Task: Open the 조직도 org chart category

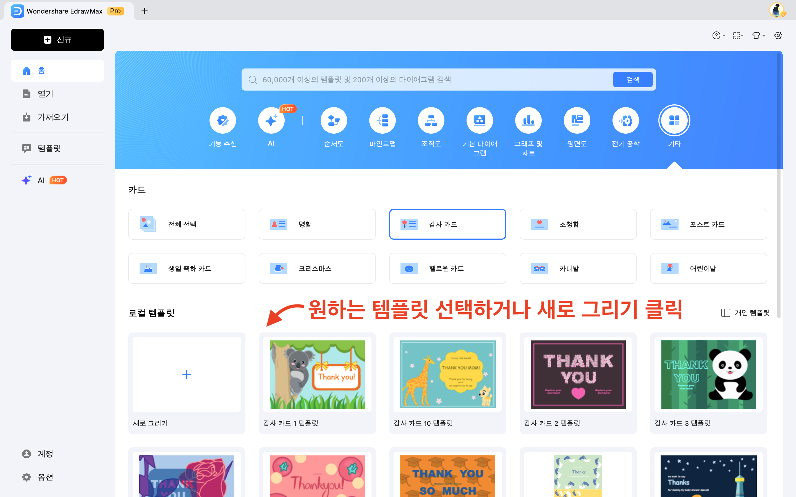Action: pos(431,120)
